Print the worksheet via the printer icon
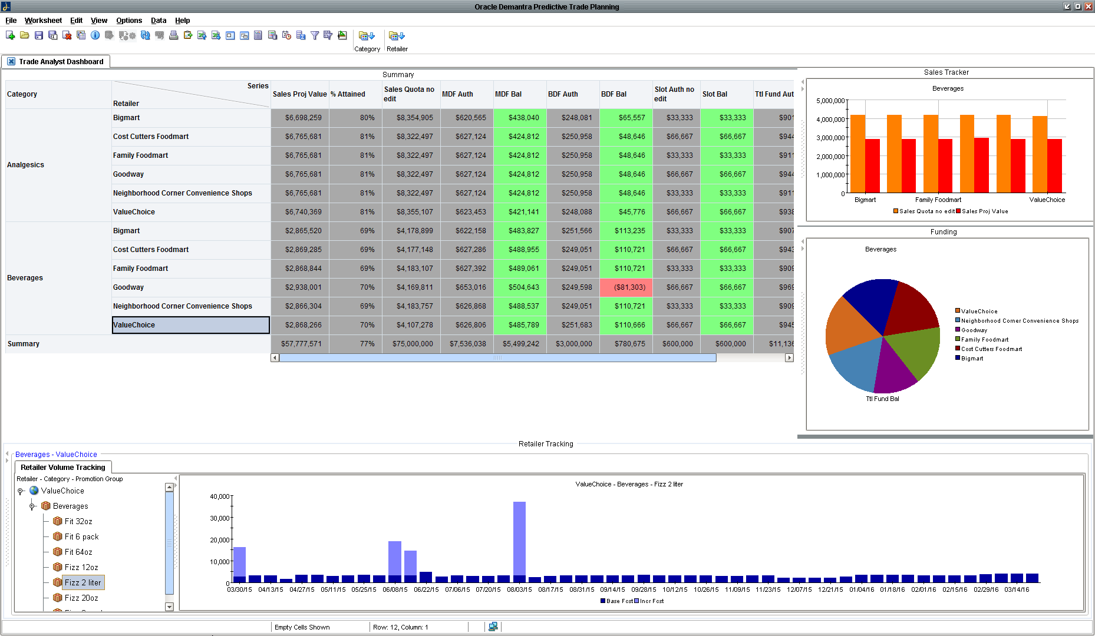This screenshot has height=636, width=1095. click(173, 35)
